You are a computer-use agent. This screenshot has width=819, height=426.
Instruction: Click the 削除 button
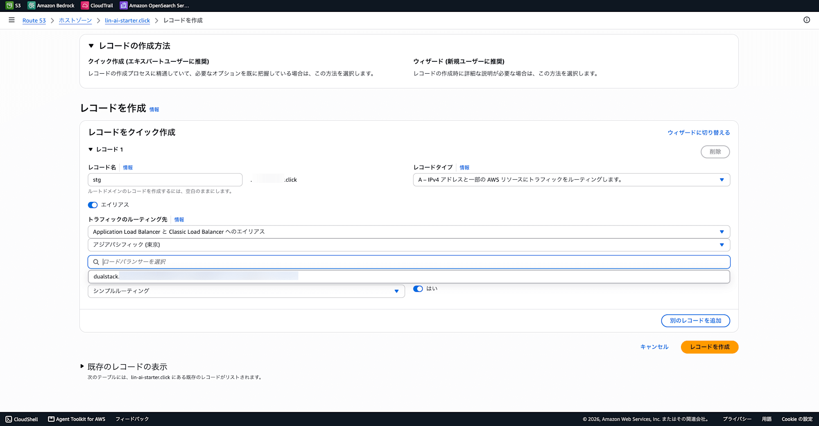point(715,152)
